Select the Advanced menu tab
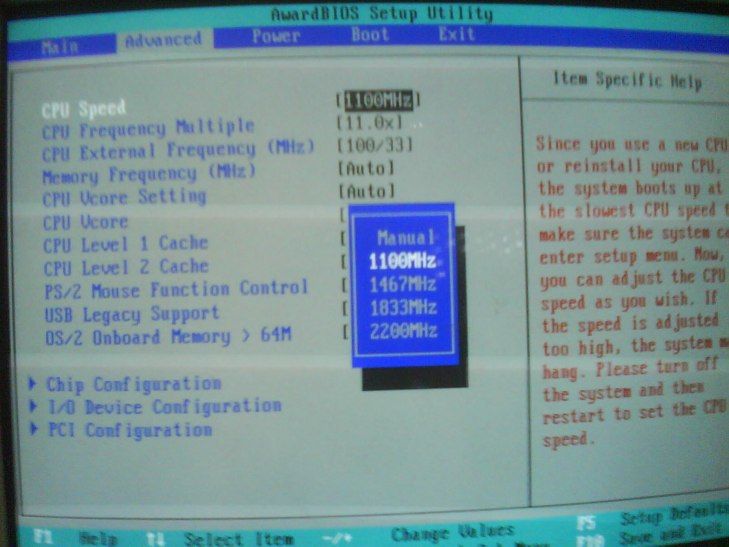This screenshot has width=729, height=547. pyautogui.click(x=163, y=40)
